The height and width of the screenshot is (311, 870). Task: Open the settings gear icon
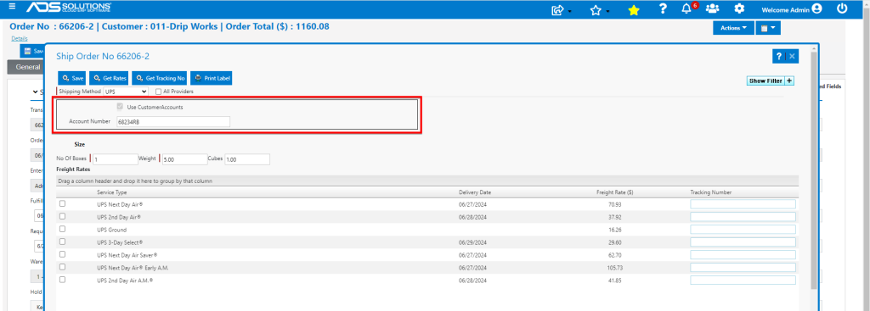(738, 8)
